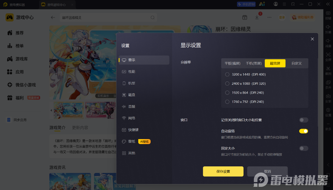The height and width of the screenshot is (190, 333).
Task: Select 2400 x 1080 (DPI 320) resolution
Action: 246,83
